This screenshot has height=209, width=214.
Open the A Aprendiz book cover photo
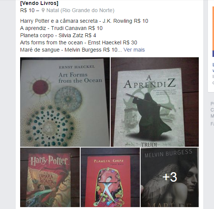click(155, 102)
